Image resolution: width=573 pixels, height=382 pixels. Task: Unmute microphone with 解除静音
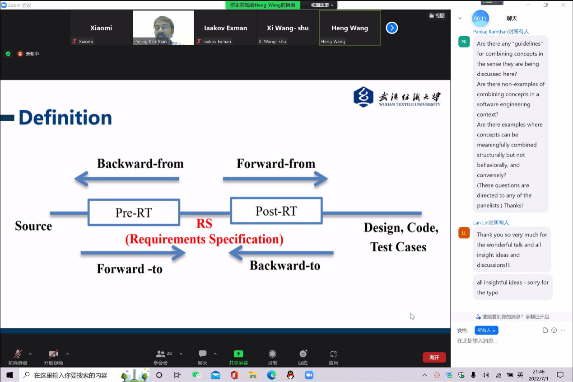[x=18, y=354]
